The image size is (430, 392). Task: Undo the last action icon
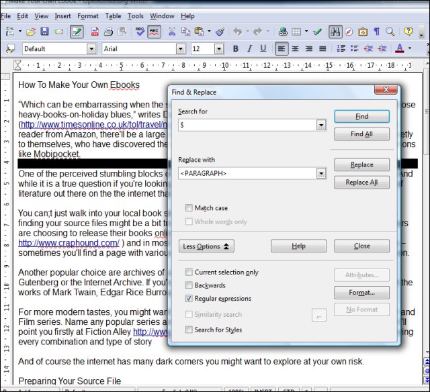pyautogui.click(x=237, y=32)
